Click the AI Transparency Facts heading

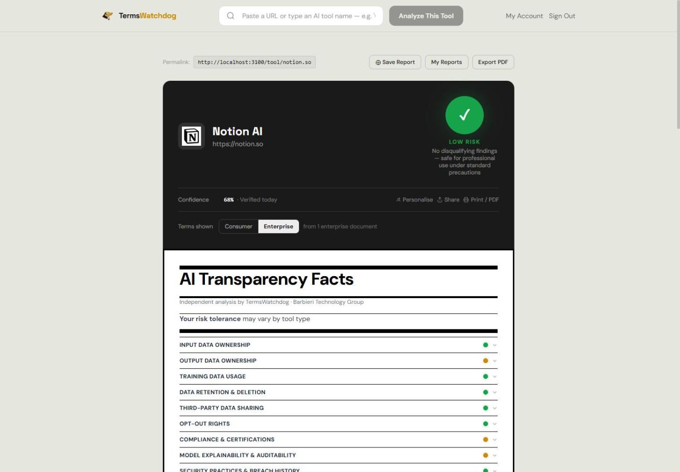[x=267, y=279]
